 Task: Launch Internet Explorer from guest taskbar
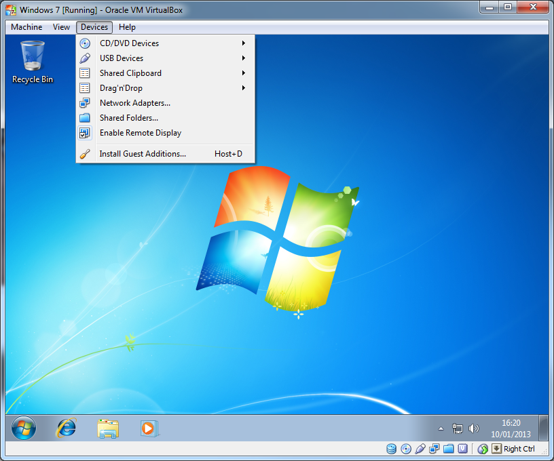pos(67,428)
